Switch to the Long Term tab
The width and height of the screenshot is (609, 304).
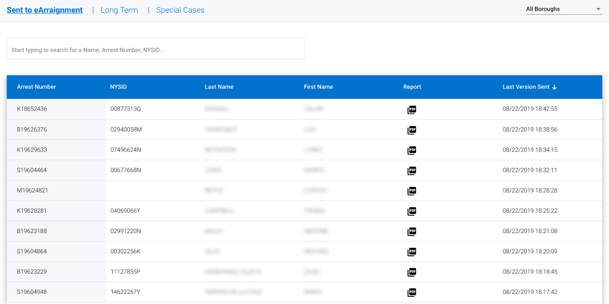pos(119,10)
